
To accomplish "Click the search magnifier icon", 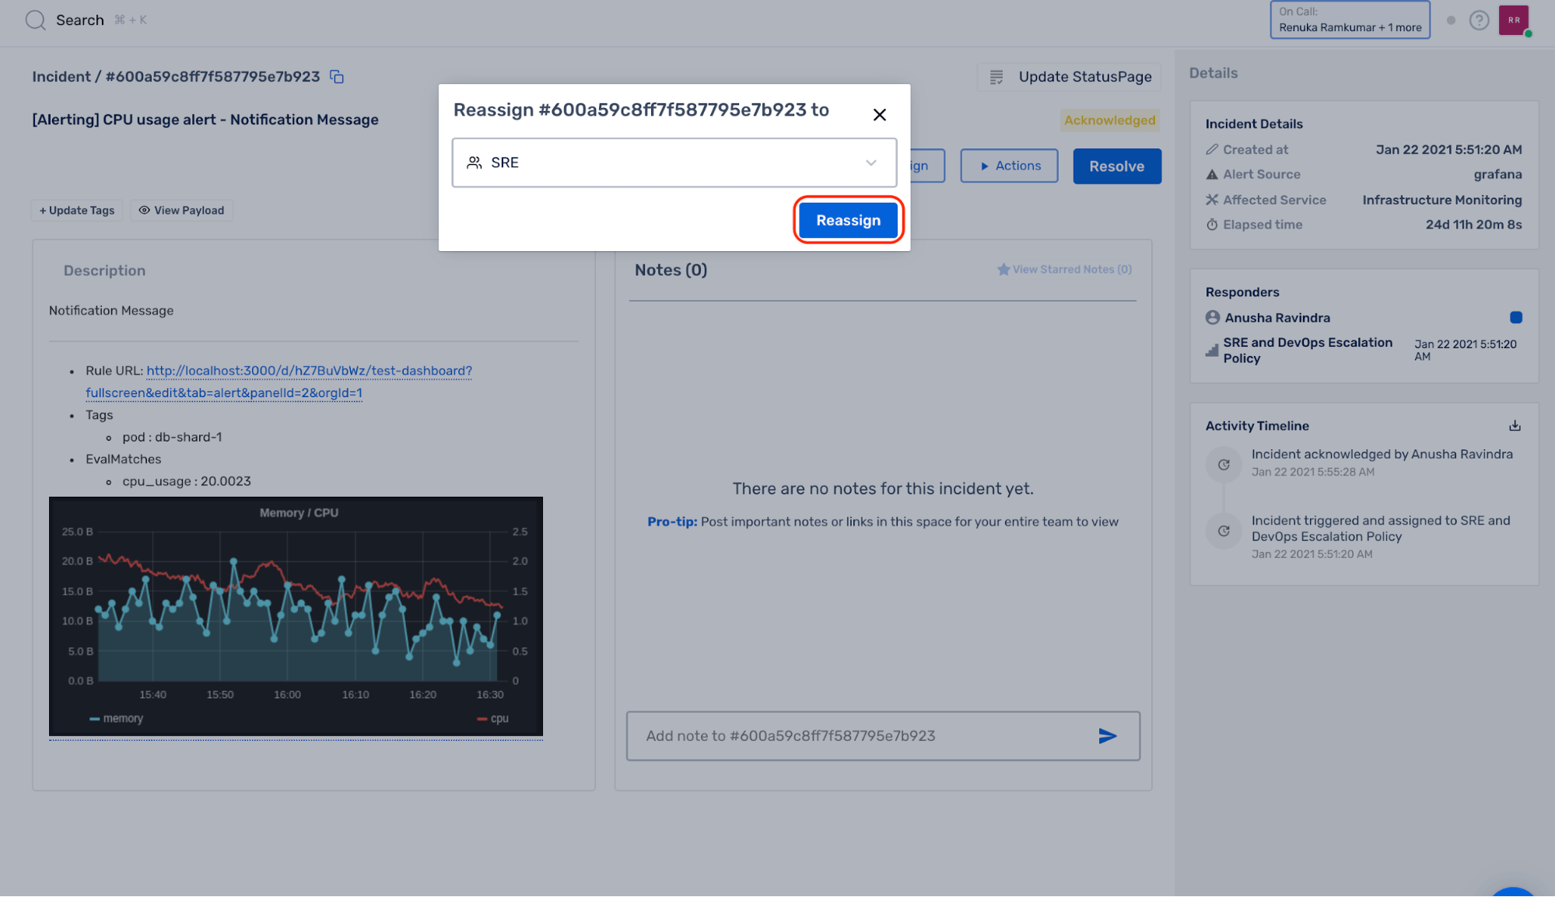I will point(35,20).
